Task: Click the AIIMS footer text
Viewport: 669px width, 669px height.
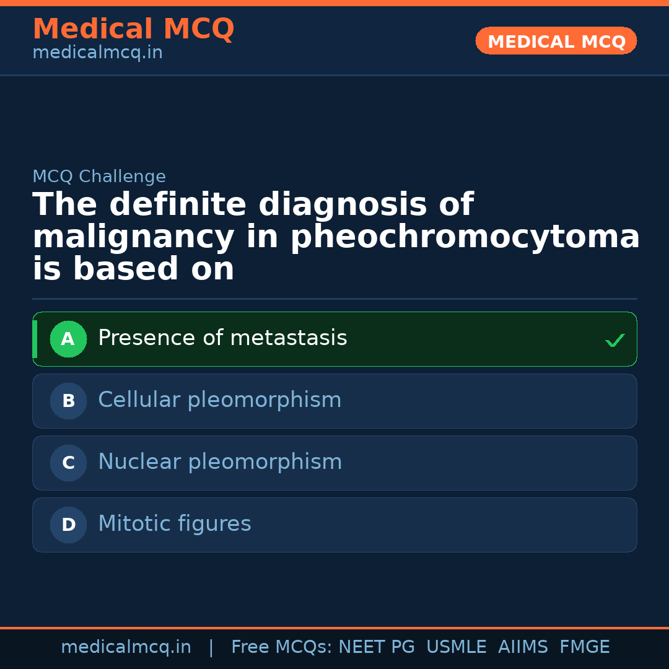Action: 523,647
